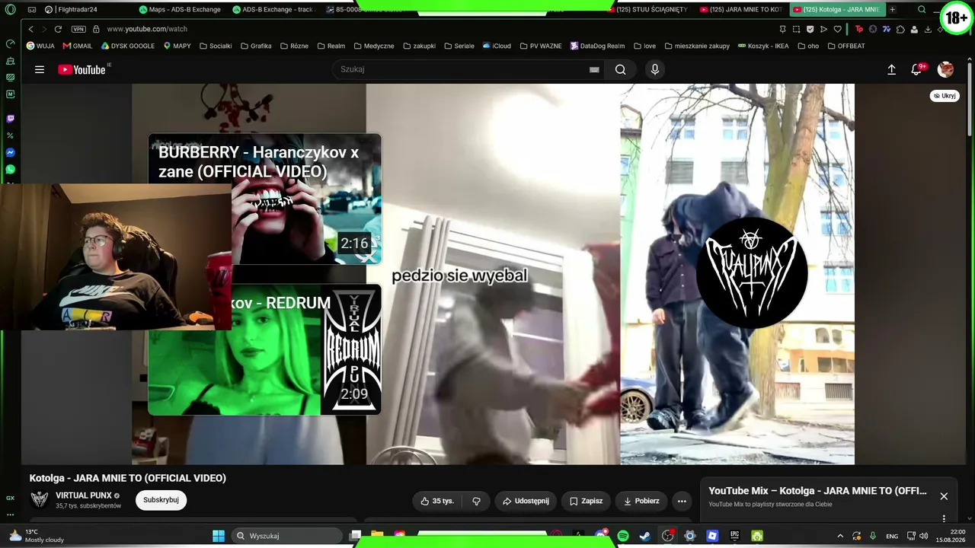Start voice search with the microphone
Screen dimensions: 975x548
tap(654, 69)
